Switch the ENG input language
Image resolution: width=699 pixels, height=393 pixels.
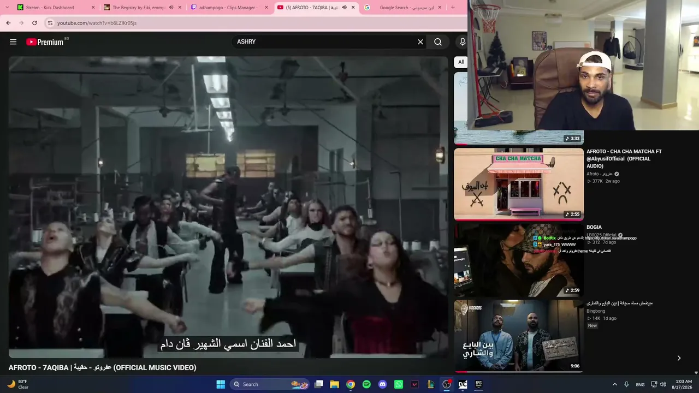point(640,385)
